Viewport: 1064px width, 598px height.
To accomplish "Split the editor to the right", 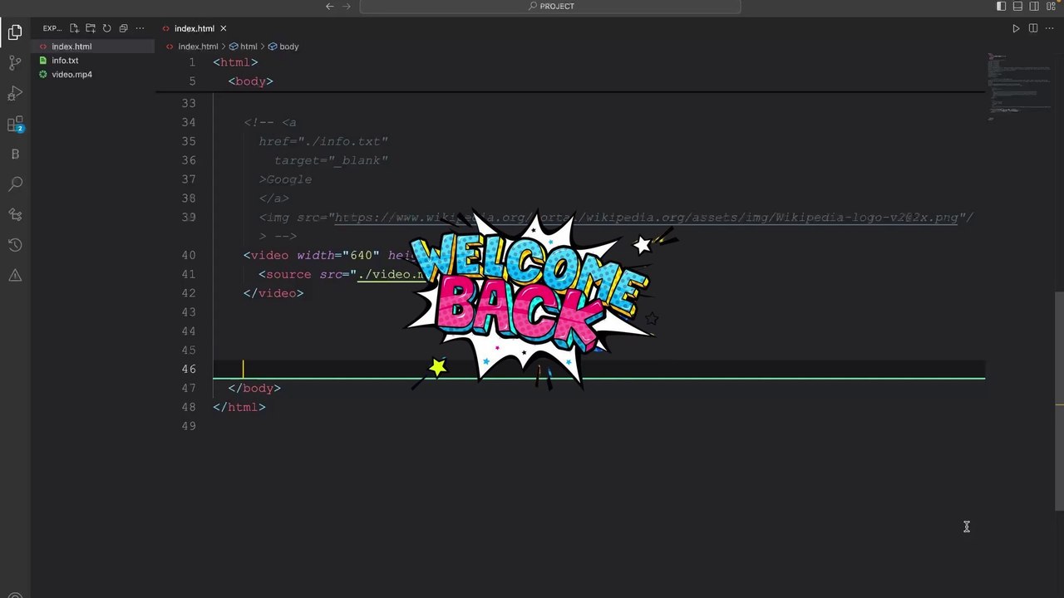I will (x=1033, y=28).
